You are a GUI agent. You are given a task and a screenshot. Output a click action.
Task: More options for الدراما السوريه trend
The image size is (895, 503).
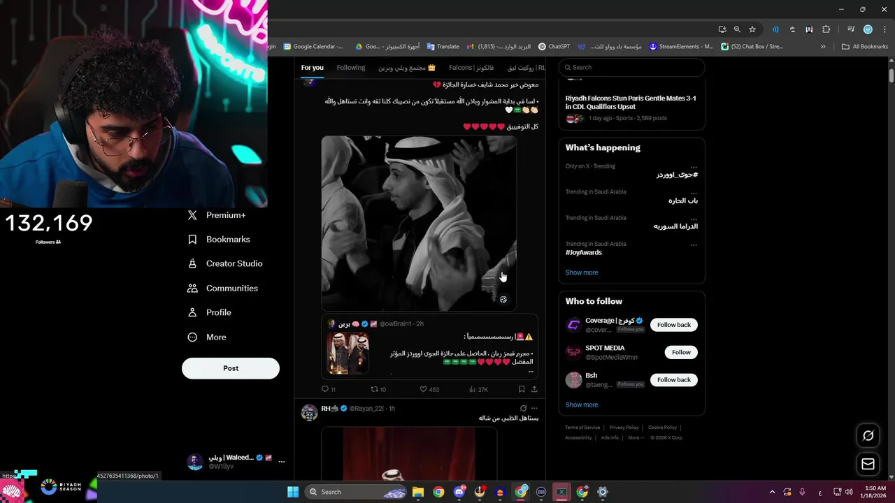pyautogui.click(x=694, y=218)
